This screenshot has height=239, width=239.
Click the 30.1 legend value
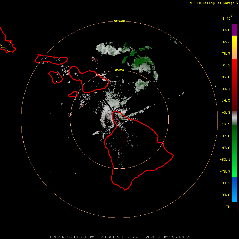[x=226, y=89]
